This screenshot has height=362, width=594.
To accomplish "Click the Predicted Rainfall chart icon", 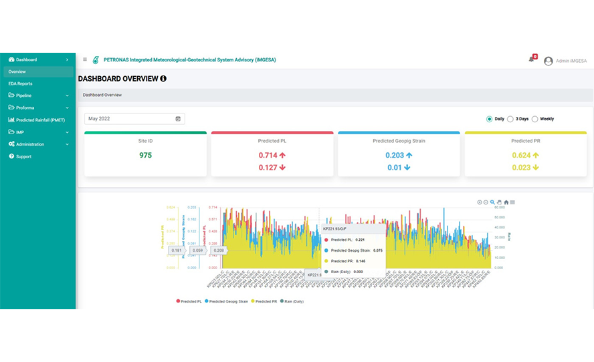I will point(11,120).
